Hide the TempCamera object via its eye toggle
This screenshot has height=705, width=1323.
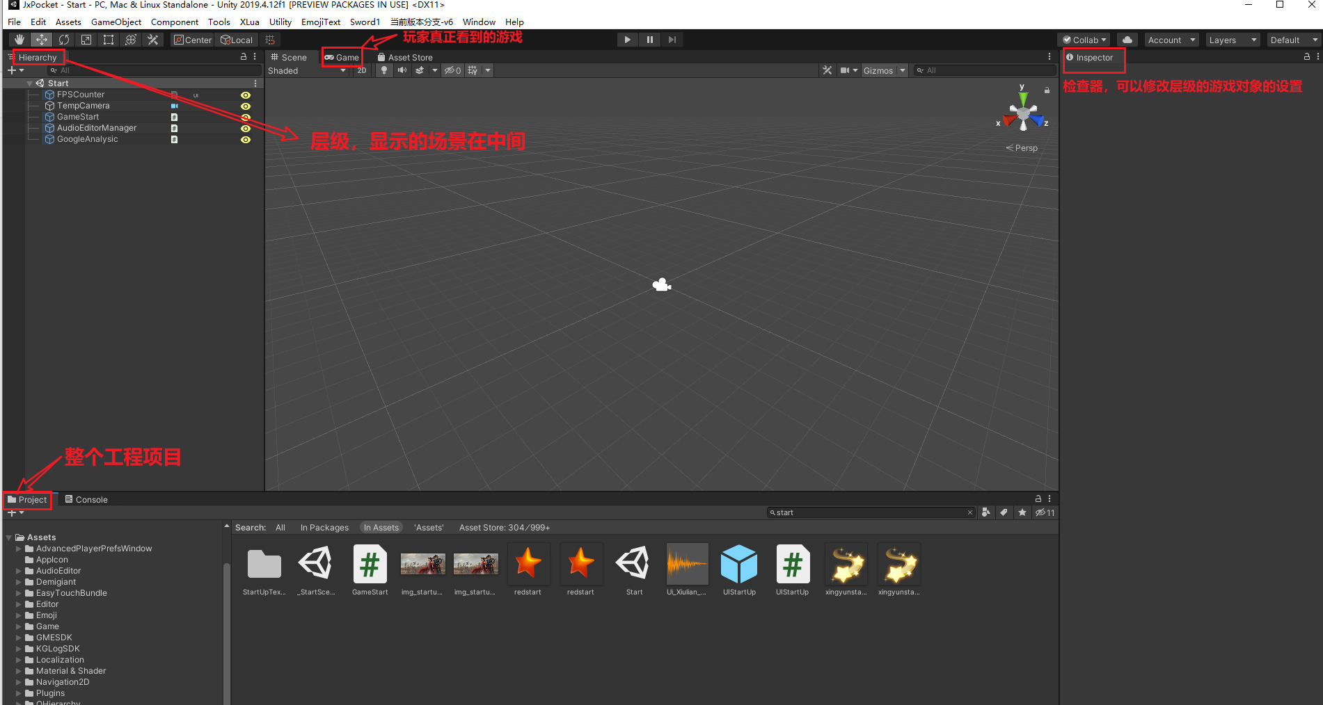pyautogui.click(x=245, y=106)
